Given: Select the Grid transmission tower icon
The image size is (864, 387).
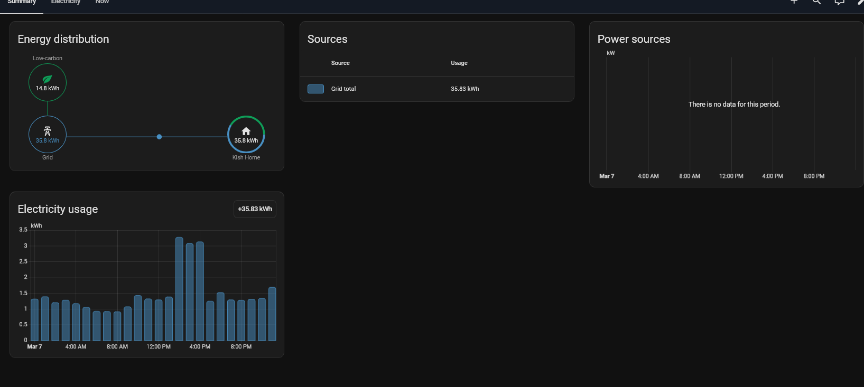Looking at the screenshot, I should click(47, 131).
